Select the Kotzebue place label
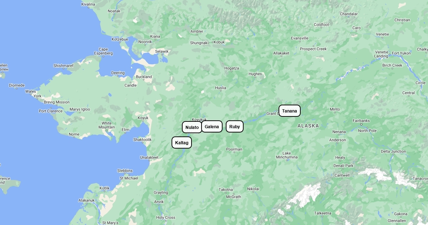428x225 pixels. [x=120, y=39]
